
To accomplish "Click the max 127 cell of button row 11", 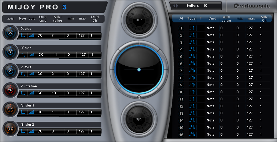I will (251, 99).
